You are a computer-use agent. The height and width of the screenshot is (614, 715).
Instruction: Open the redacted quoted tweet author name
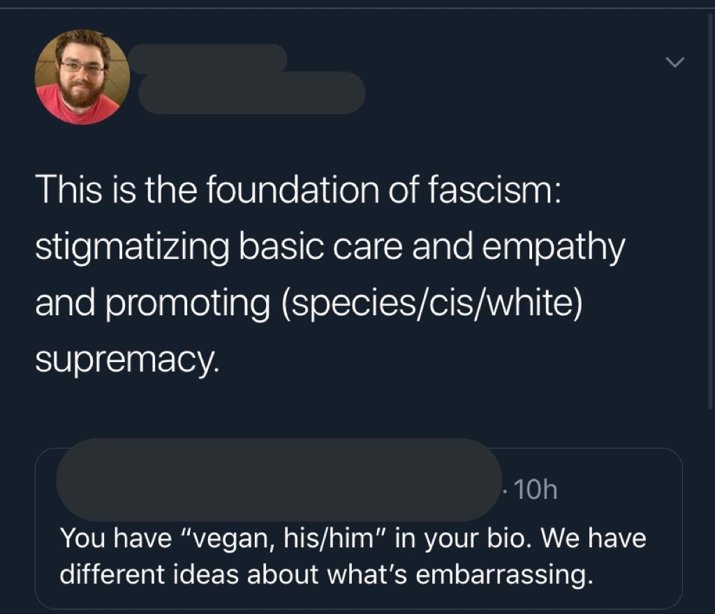tap(279, 479)
